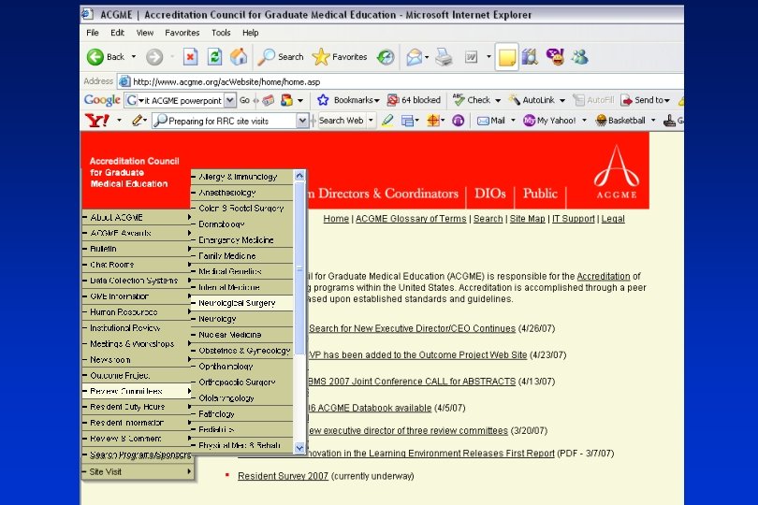
Task: Launch Yahoo Messenger smiley icon
Action: pyautogui.click(x=556, y=57)
